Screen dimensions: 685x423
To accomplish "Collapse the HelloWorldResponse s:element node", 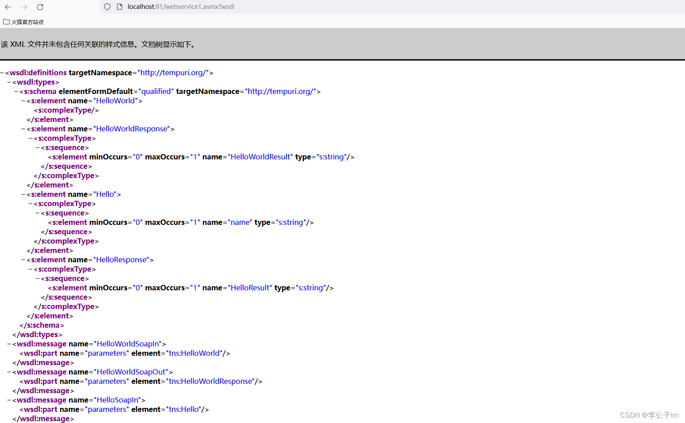I will point(24,129).
